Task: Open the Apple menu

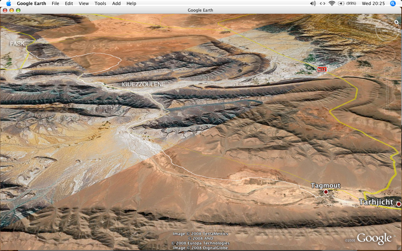Action: point(8,3)
